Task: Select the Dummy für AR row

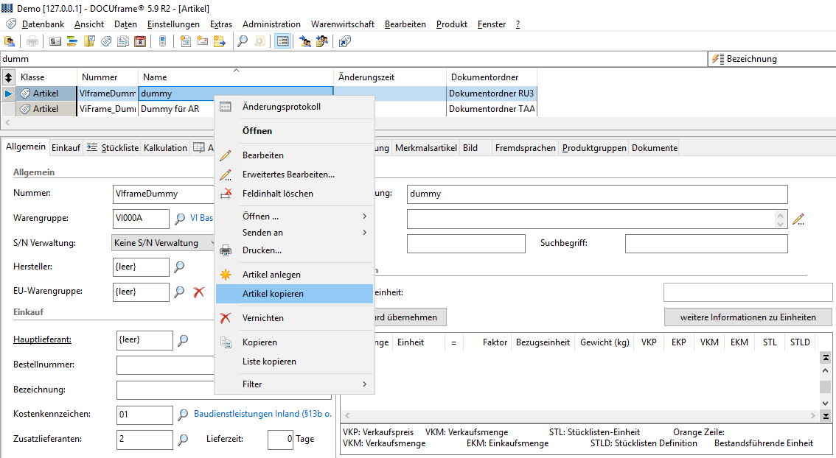Action: (268, 109)
